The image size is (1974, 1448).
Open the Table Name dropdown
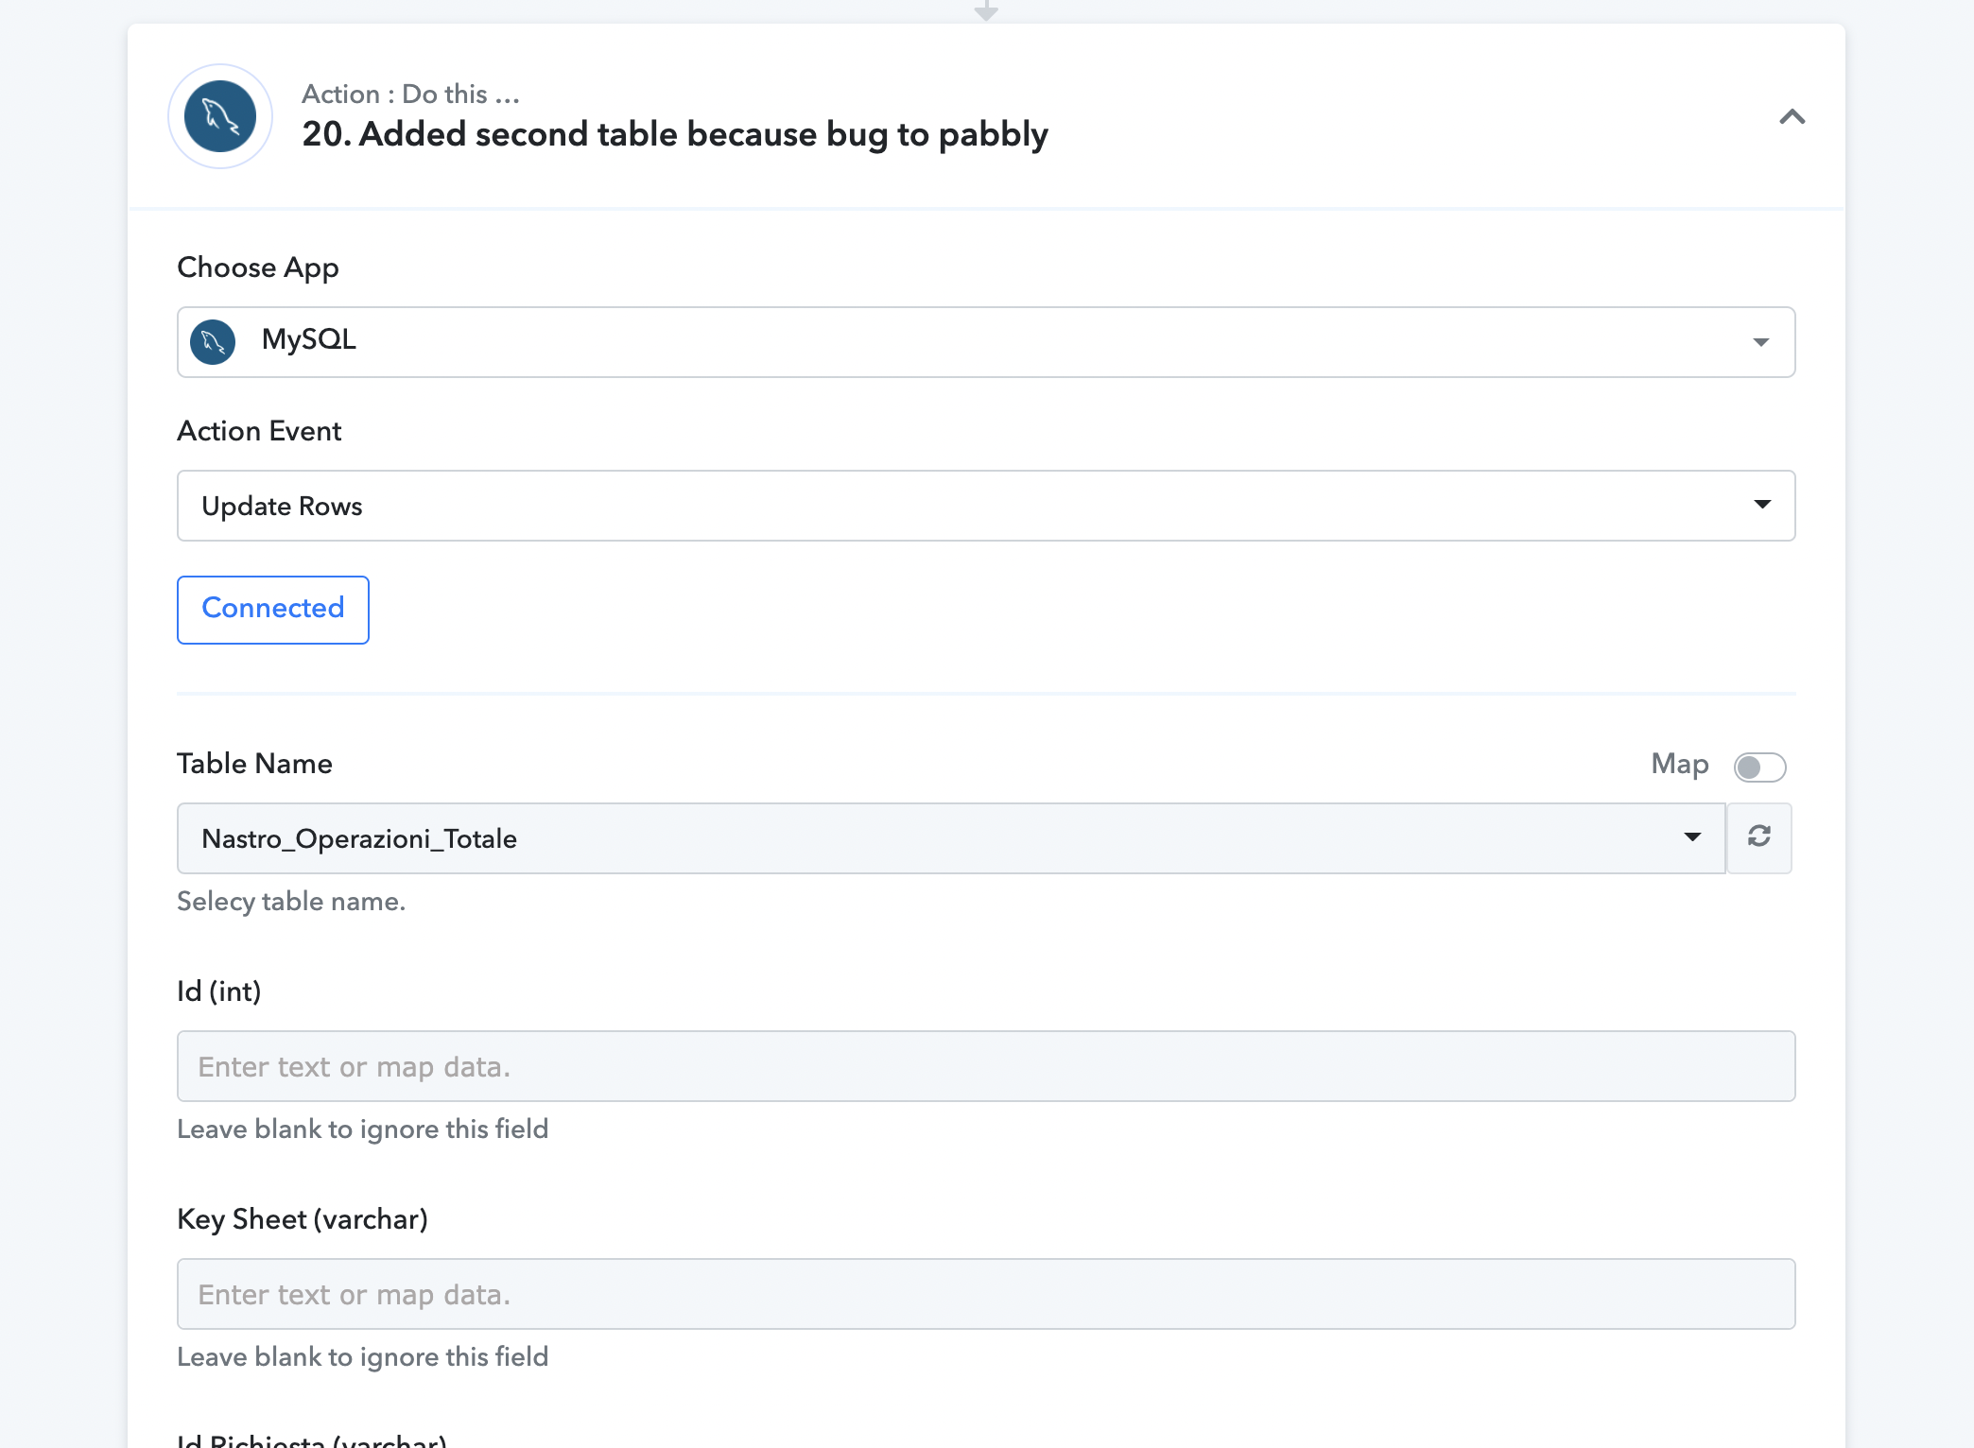951,838
